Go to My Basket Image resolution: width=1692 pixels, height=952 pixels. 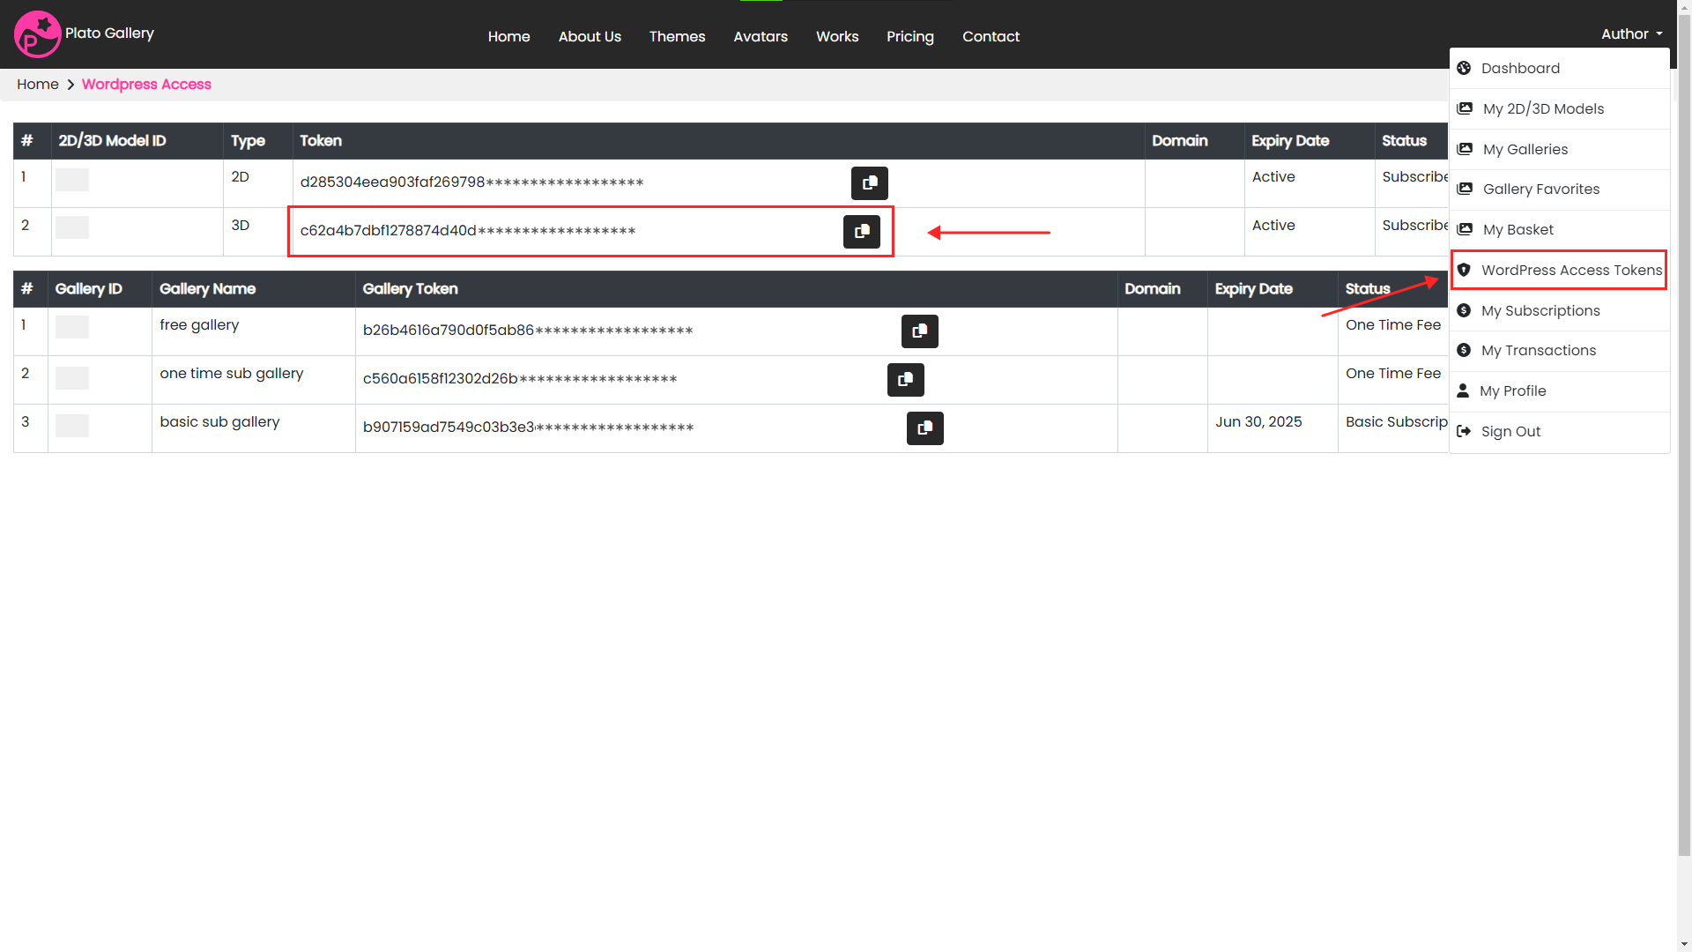coord(1518,230)
